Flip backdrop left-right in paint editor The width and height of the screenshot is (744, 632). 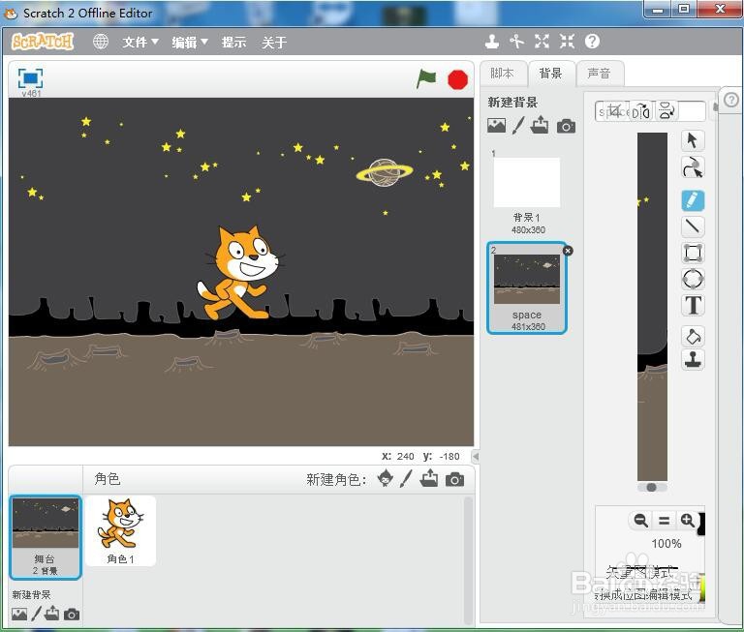(641, 112)
